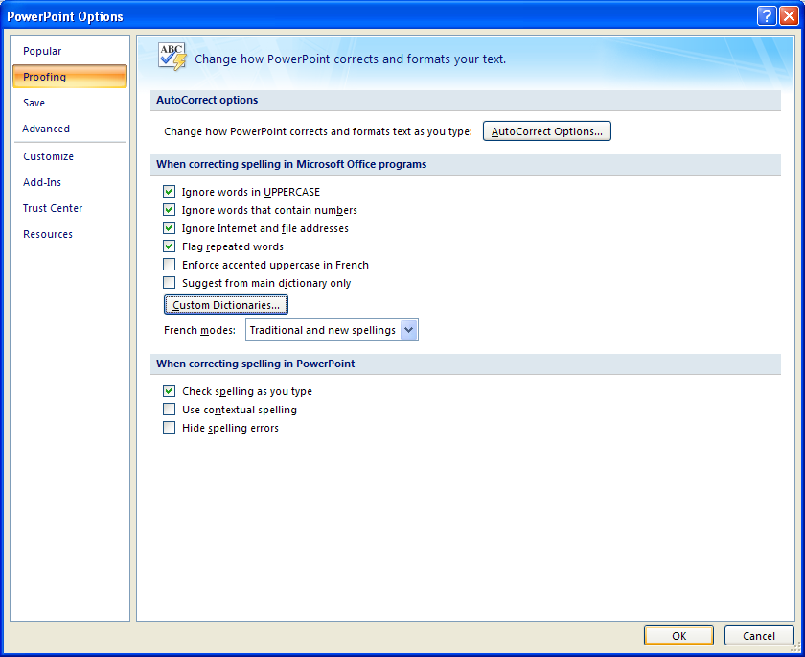This screenshot has width=805, height=657.
Task: Disable Flag repeated words
Action: coord(169,246)
